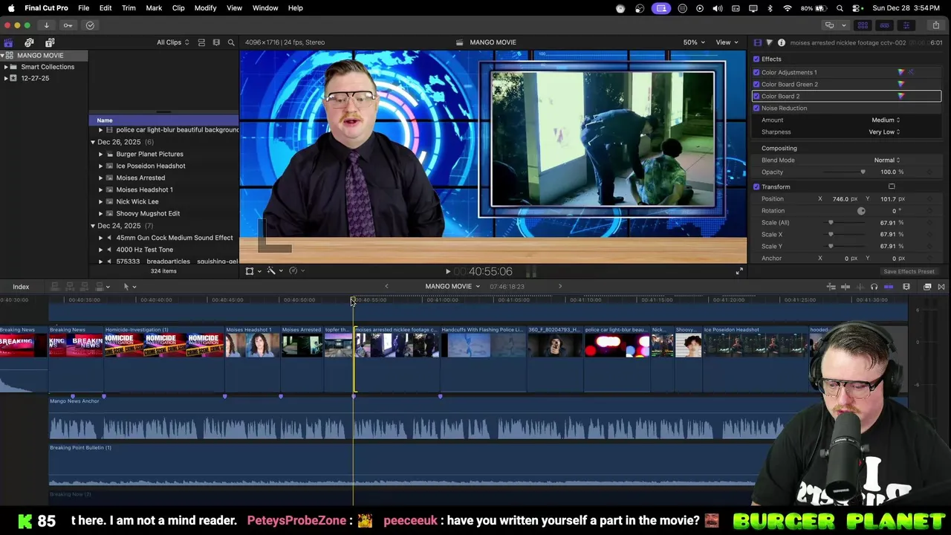Open the Amount Medium dropdown
Screen dimensions: 951x535
click(886, 120)
